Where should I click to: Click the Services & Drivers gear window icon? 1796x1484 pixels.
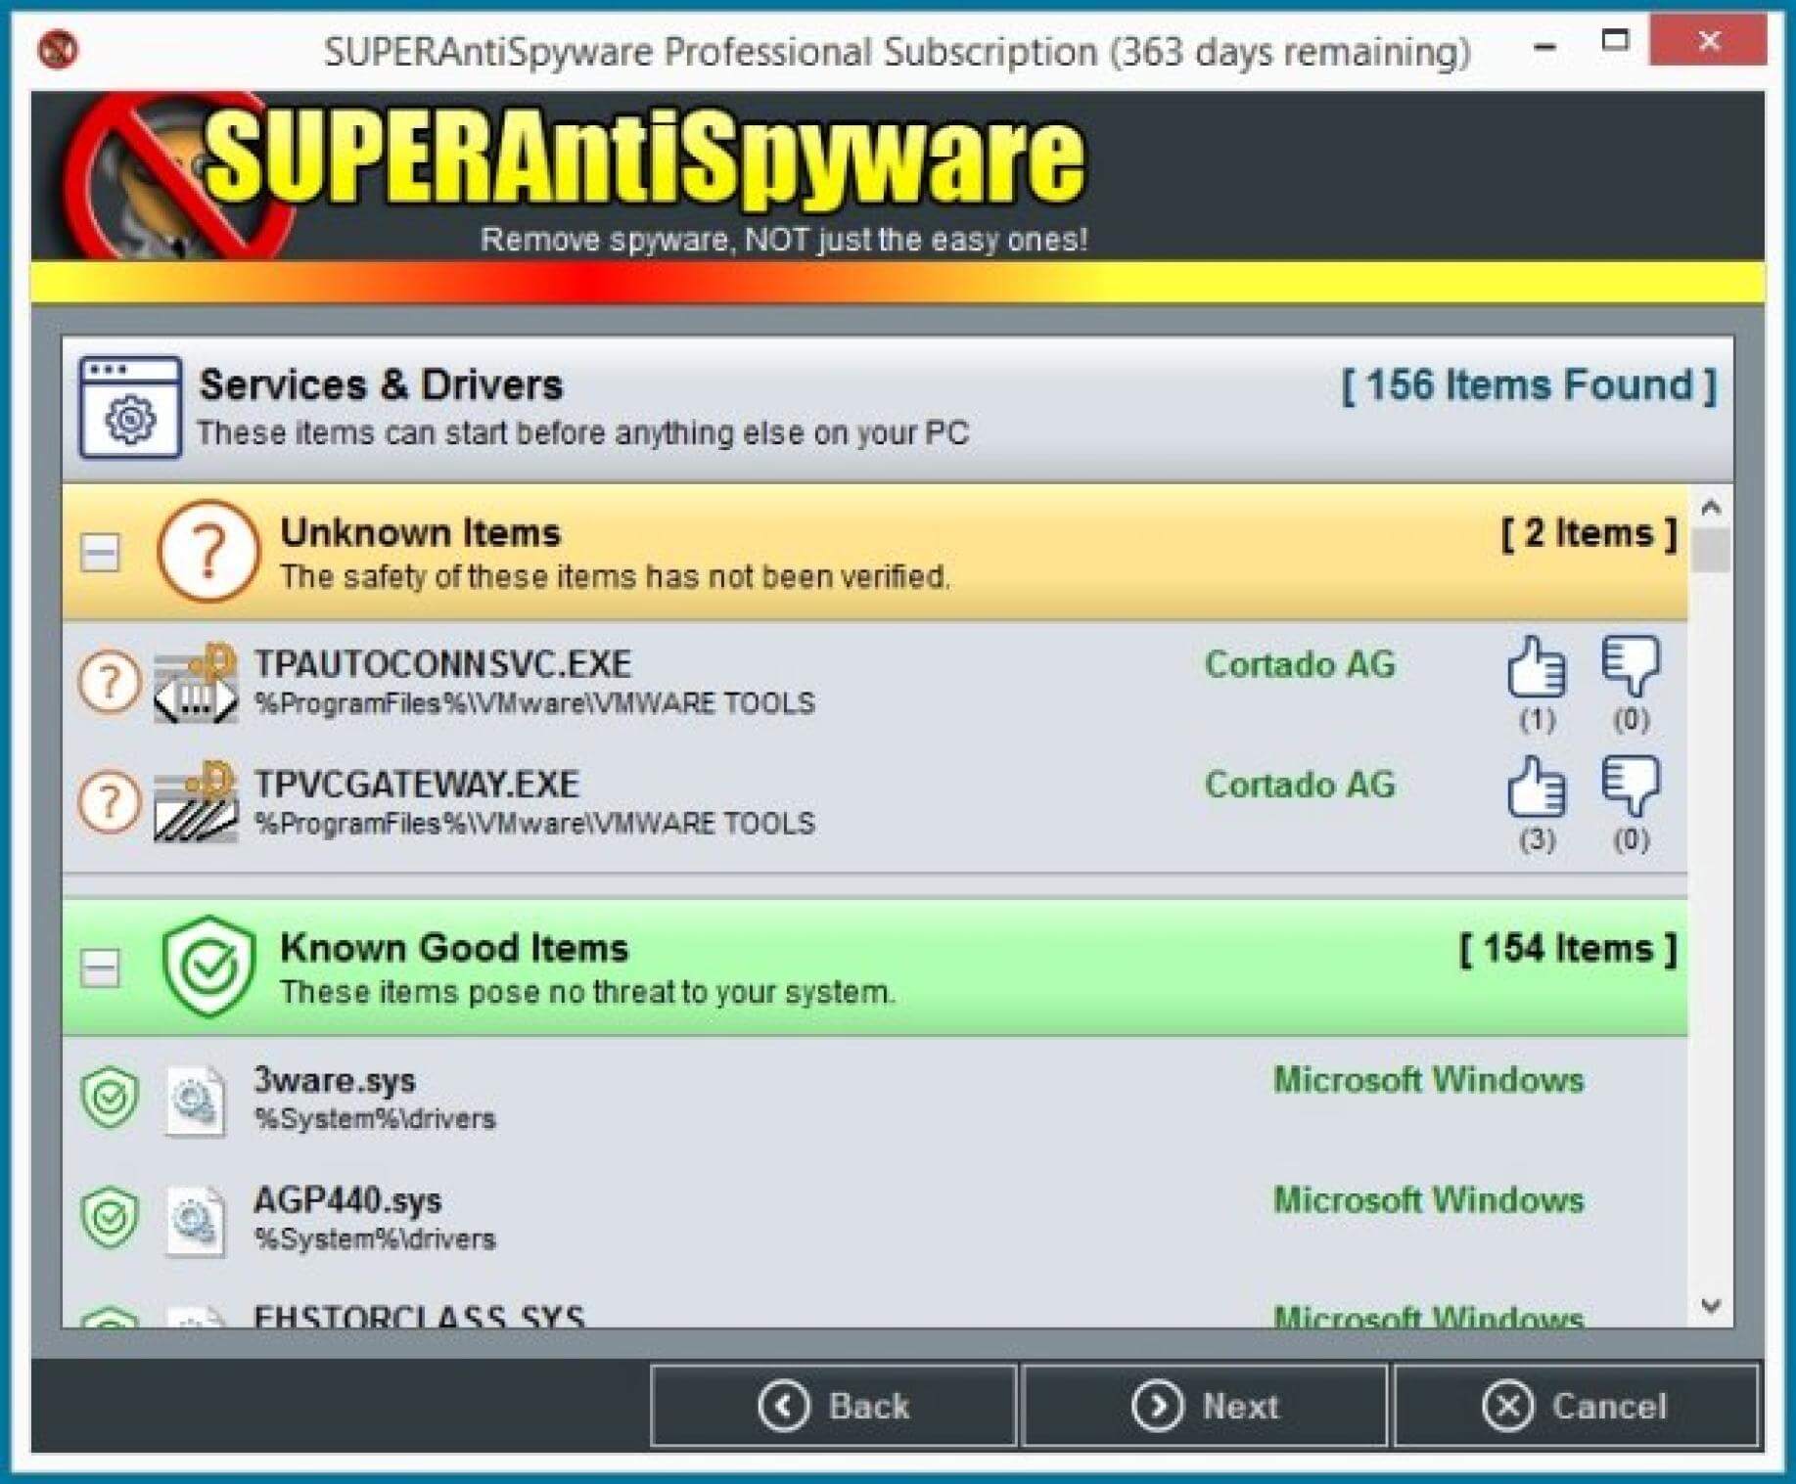pos(130,407)
